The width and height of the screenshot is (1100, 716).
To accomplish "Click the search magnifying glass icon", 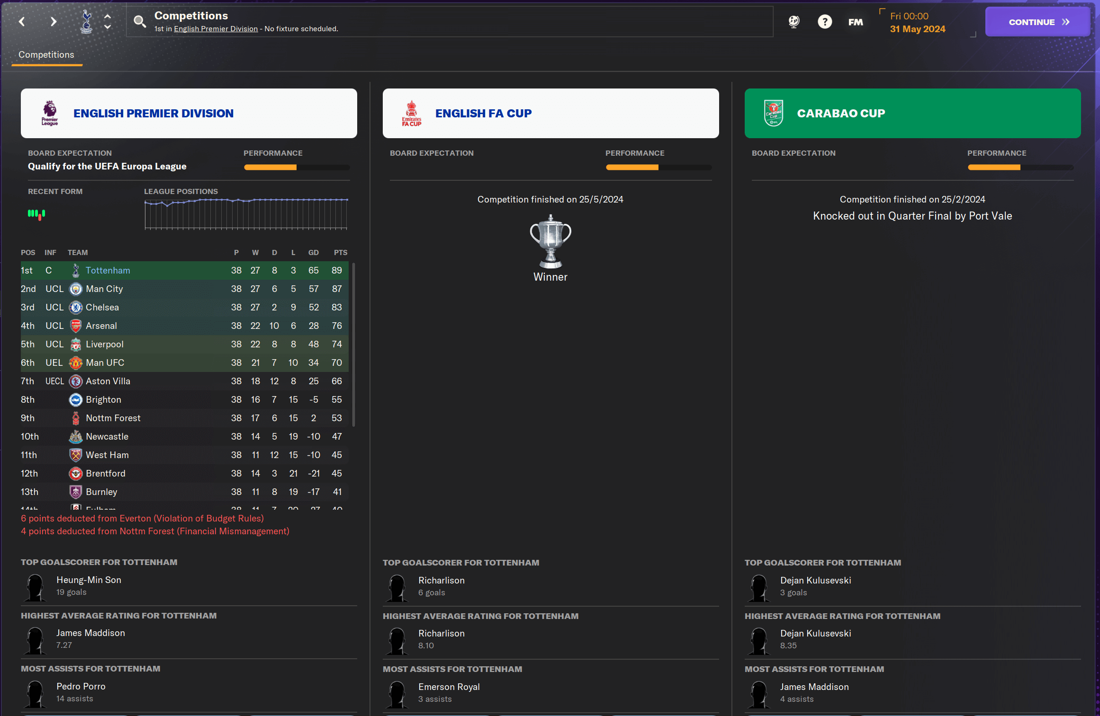I will pos(140,22).
